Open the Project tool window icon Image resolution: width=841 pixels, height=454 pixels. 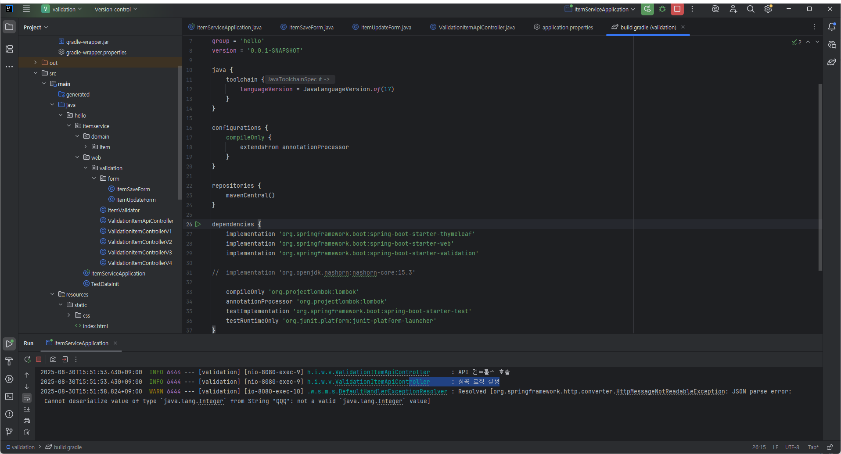point(9,27)
